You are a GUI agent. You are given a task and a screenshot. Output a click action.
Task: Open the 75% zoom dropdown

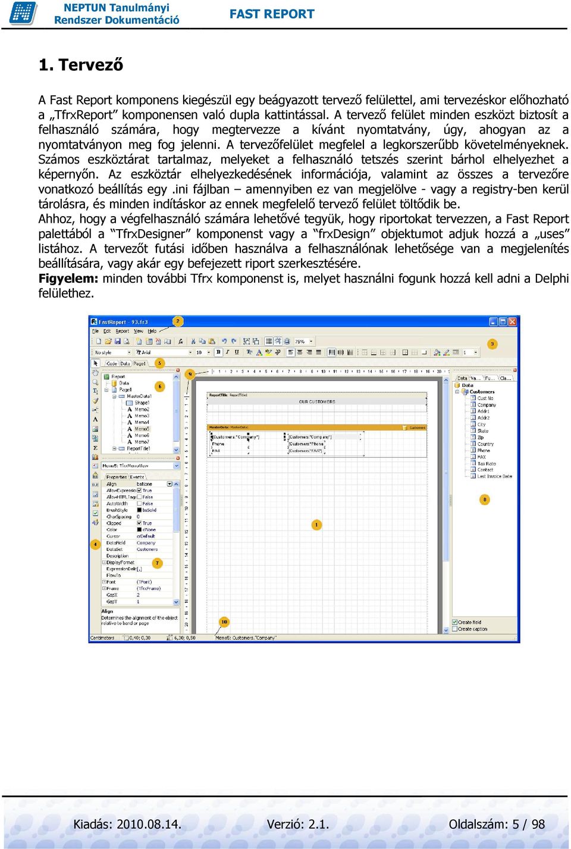310,342
